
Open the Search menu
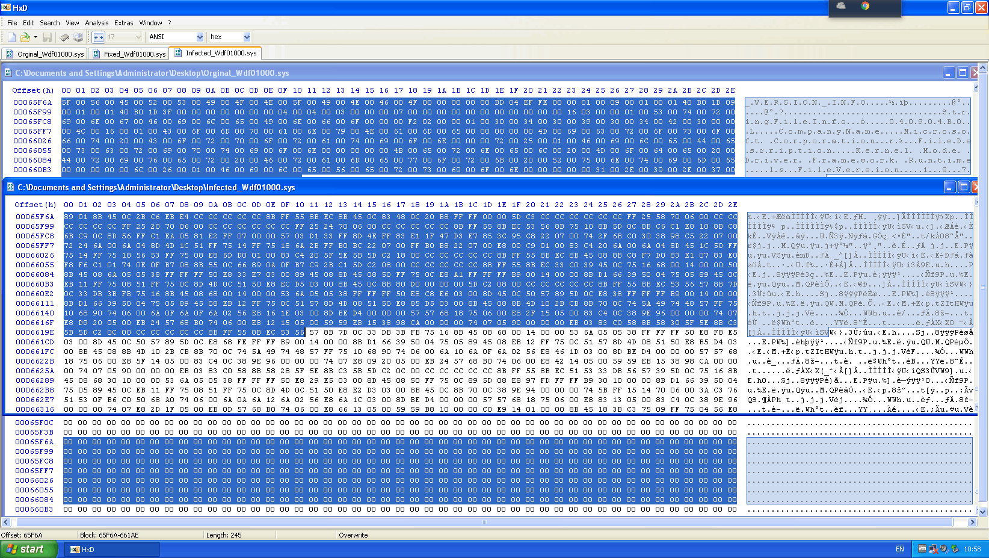tap(50, 23)
